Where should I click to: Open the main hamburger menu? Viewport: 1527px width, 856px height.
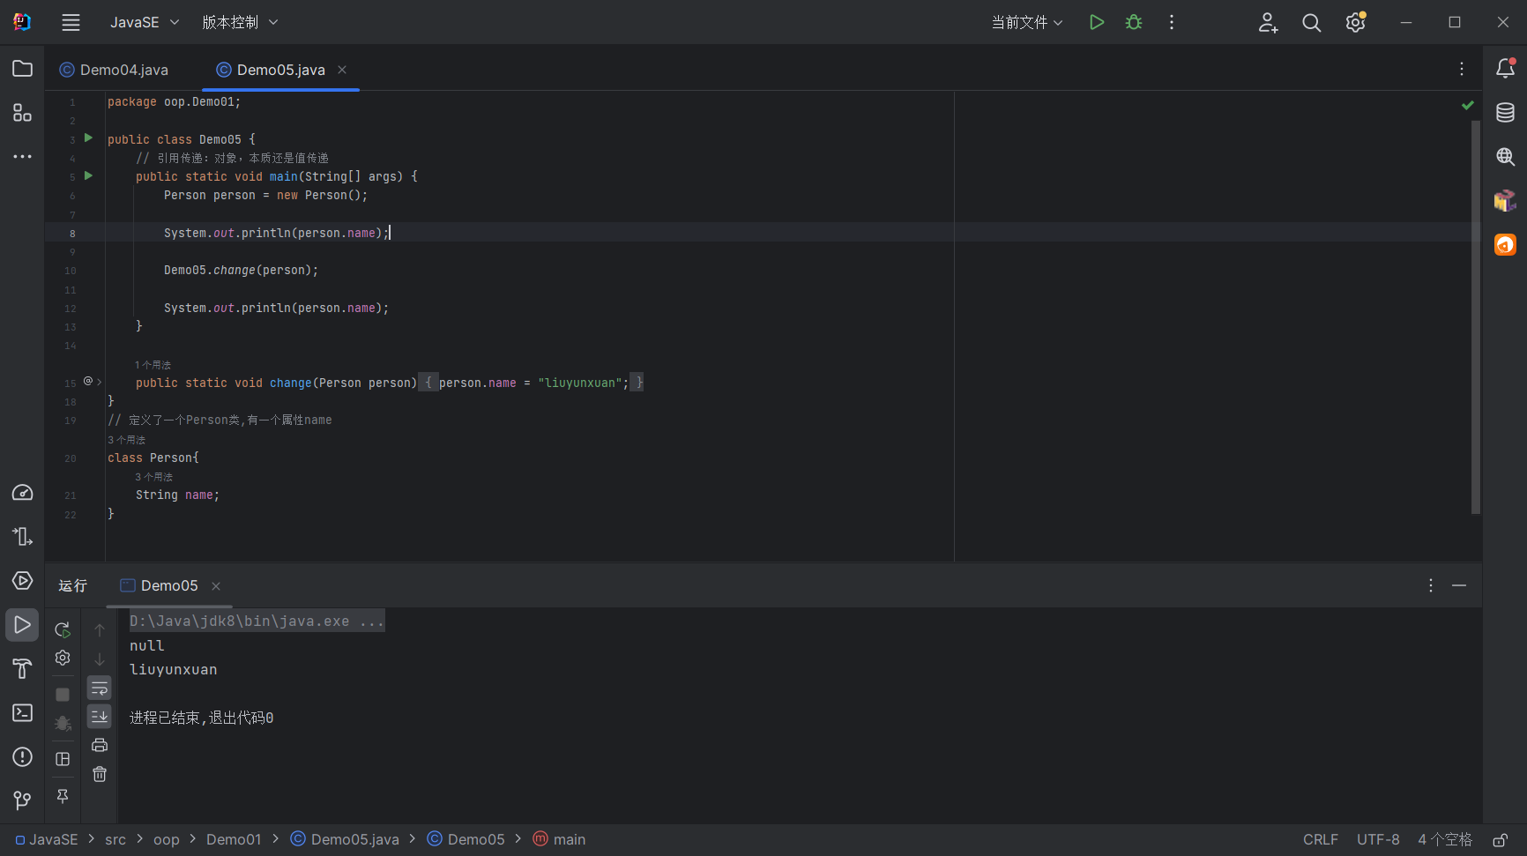(71, 23)
